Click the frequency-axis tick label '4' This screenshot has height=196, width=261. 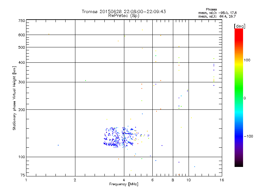point(124,180)
